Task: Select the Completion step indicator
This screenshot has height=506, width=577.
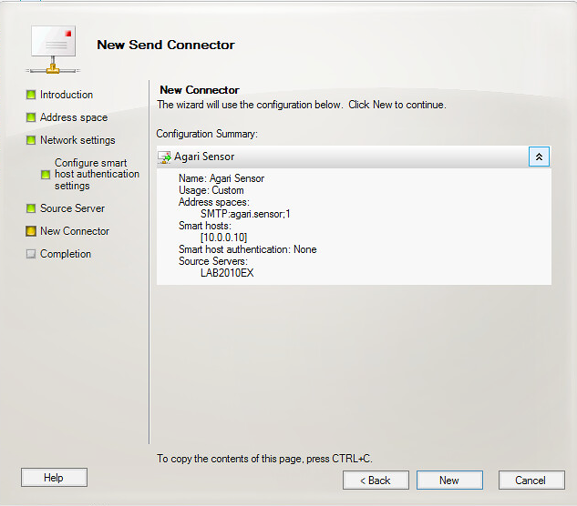Action: [x=31, y=254]
